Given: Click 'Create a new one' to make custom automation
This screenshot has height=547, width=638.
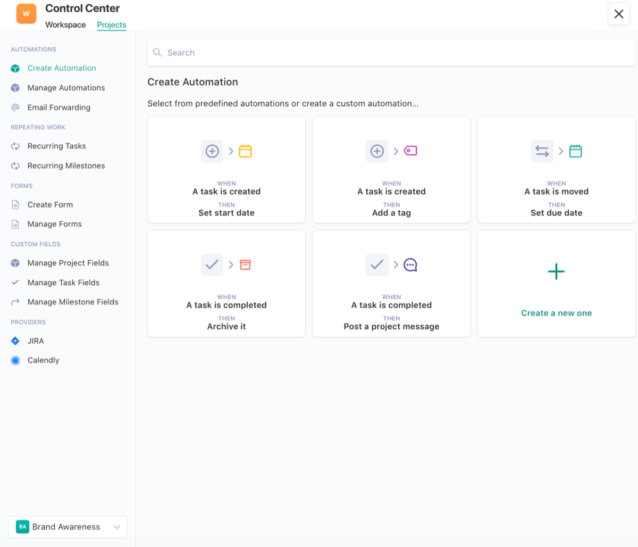Looking at the screenshot, I should point(556,284).
